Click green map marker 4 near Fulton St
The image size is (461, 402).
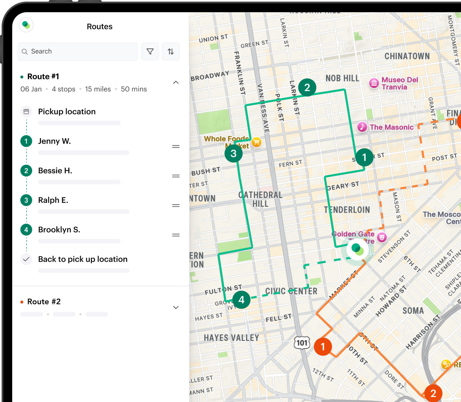pos(241,300)
